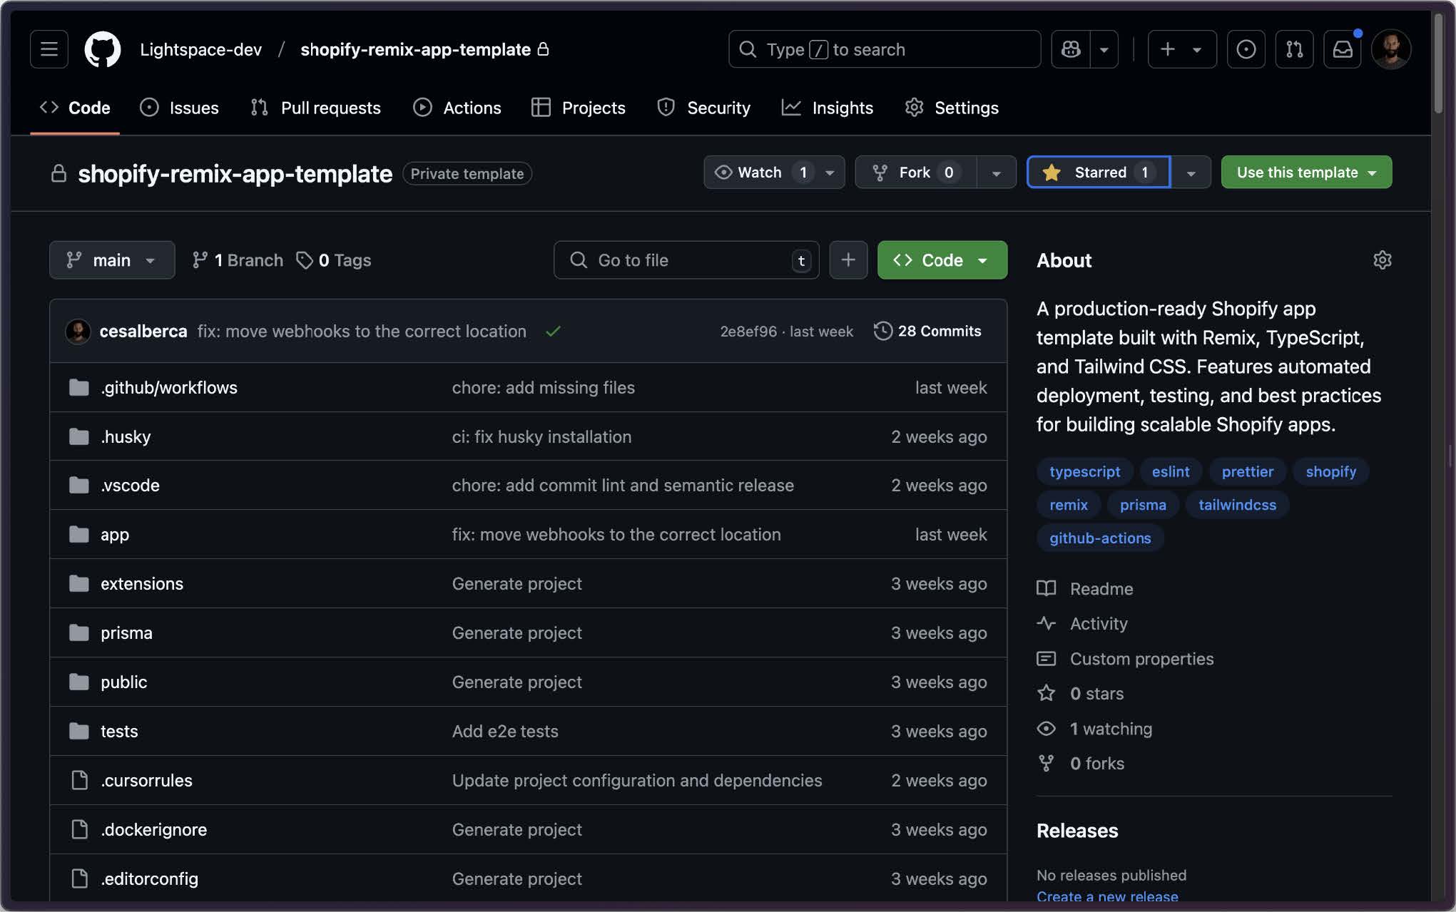The height and width of the screenshot is (912, 1456).
Task: Click the Type / to search box
Action: (x=885, y=49)
